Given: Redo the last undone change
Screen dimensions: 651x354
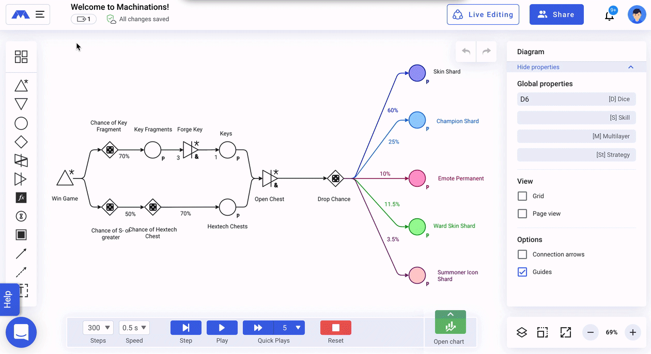Looking at the screenshot, I should 486,51.
